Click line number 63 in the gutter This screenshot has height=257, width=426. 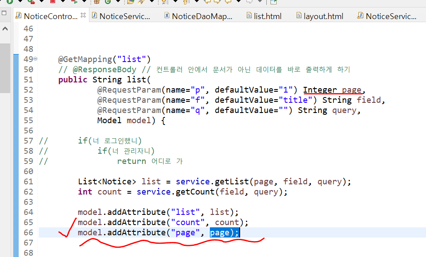28,202
